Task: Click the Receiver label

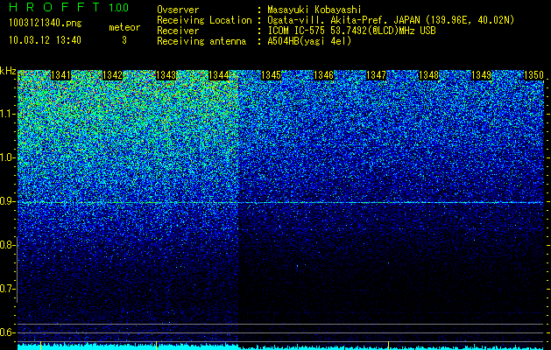Action: pyautogui.click(x=178, y=31)
